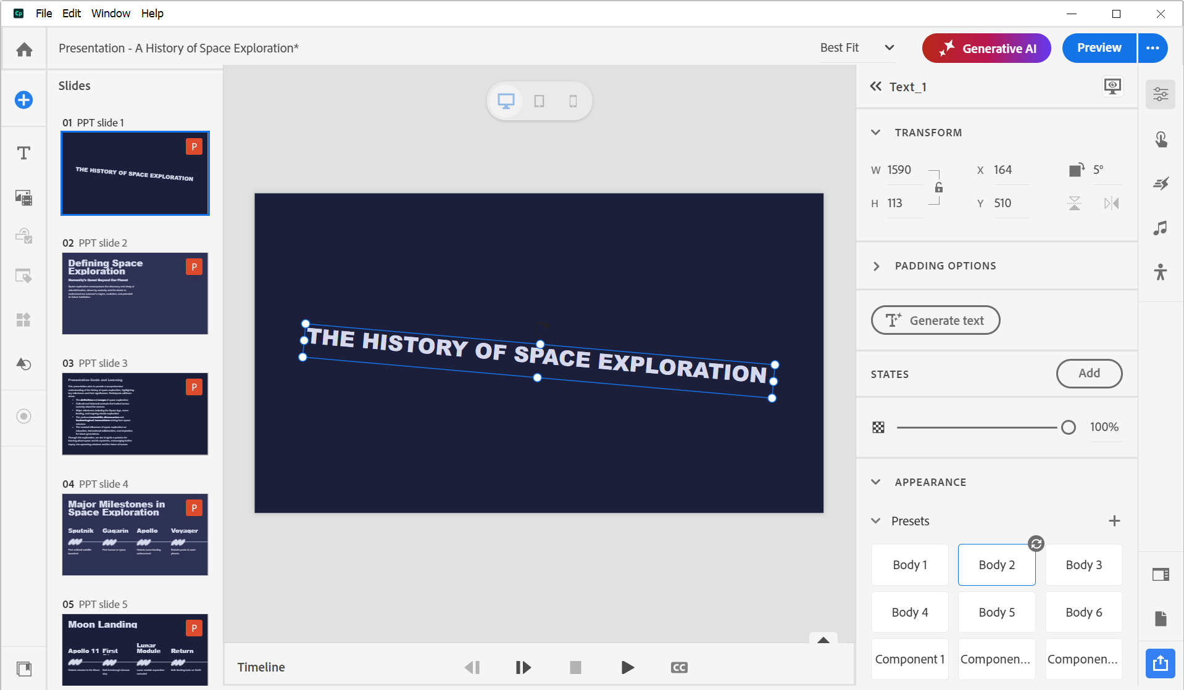Viewport: 1184px width, 690px height.
Task: Open the Window menu
Action: click(x=110, y=14)
